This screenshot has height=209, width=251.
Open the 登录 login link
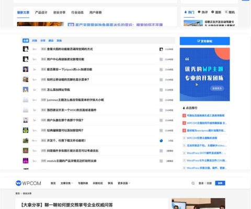(x=201, y=183)
